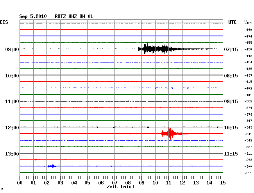
Task: Select minute tick label 14
Action: 209,183
